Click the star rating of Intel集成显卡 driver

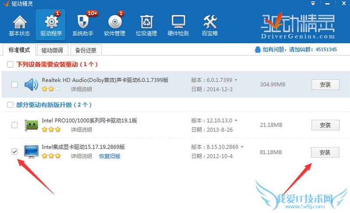pos(51,156)
